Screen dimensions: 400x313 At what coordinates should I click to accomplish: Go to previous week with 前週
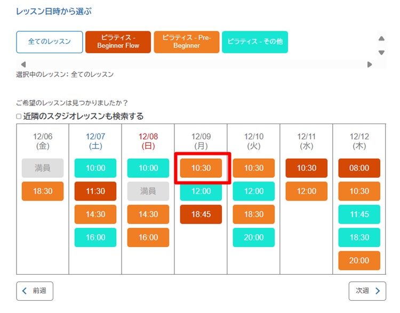(x=35, y=291)
